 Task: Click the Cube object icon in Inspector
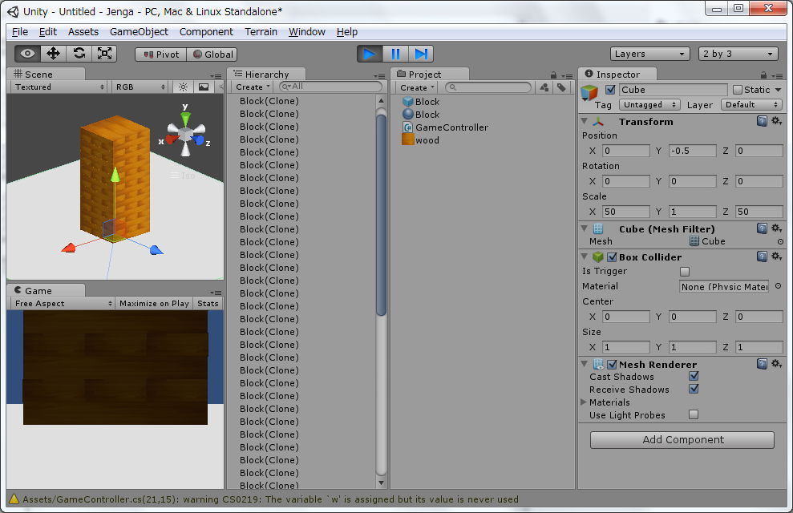(589, 93)
